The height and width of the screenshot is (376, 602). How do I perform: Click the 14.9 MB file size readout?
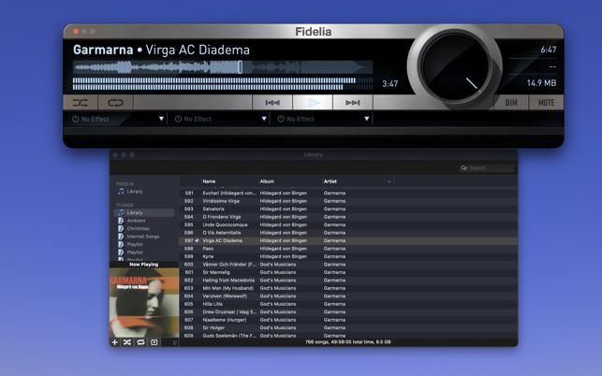541,83
